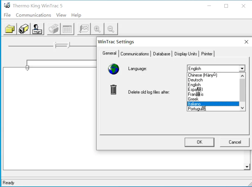Switch to the Printer tab

[207, 54]
